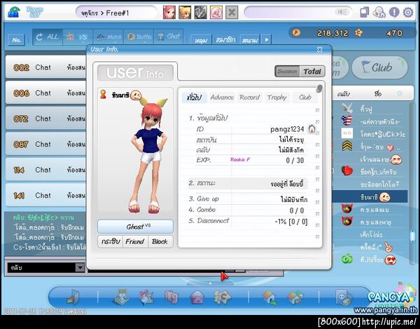
Task: Open the Advance tab in User Info
Action: (222, 97)
